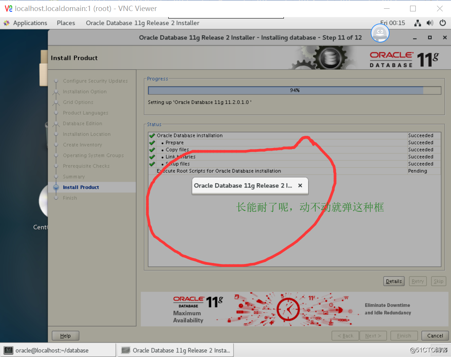This screenshot has height=357, width=451.
Task: Click the Setting up Oracle Database status text
Action: tap(200, 102)
